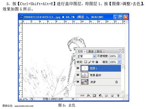Enable lock position move icon
Image resolution: width=146 pixels, height=109 pixels.
[93, 62]
